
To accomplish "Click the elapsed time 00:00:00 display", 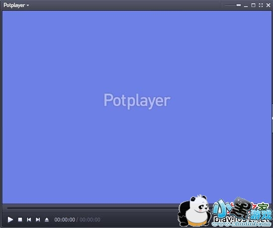I will tap(65, 220).
